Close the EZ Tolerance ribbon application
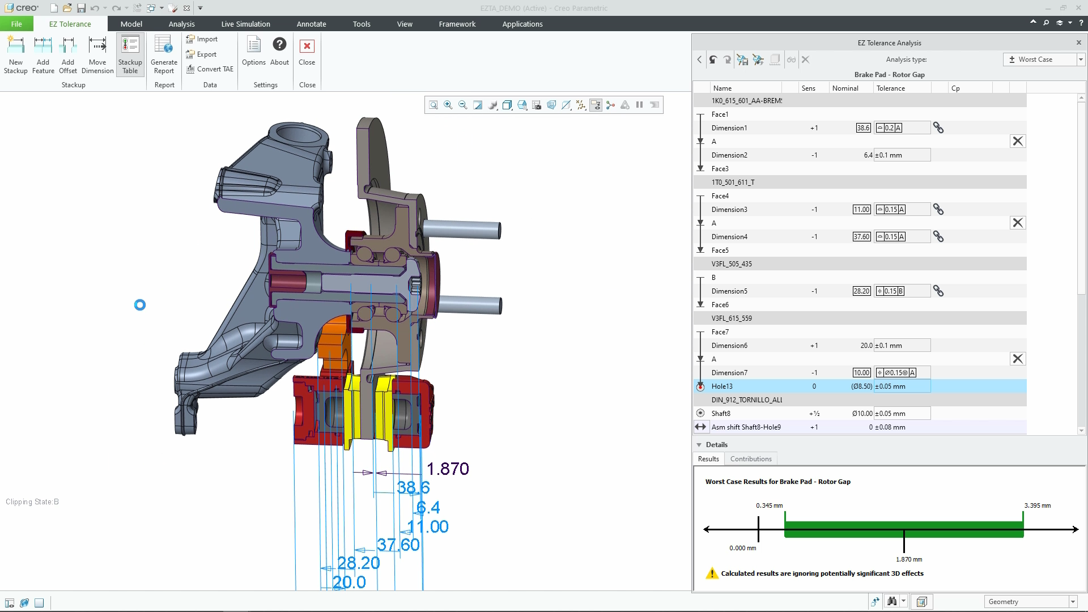Image resolution: width=1088 pixels, height=612 pixels. [307, 52]
